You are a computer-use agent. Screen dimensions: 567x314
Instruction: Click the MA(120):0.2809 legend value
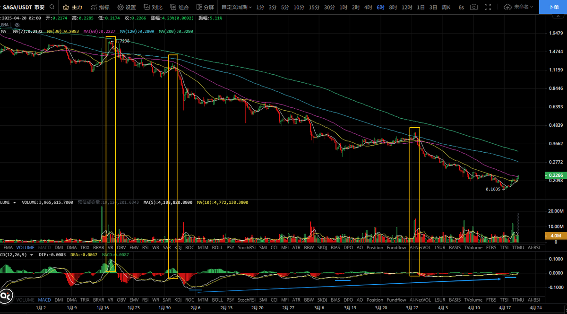137,31
